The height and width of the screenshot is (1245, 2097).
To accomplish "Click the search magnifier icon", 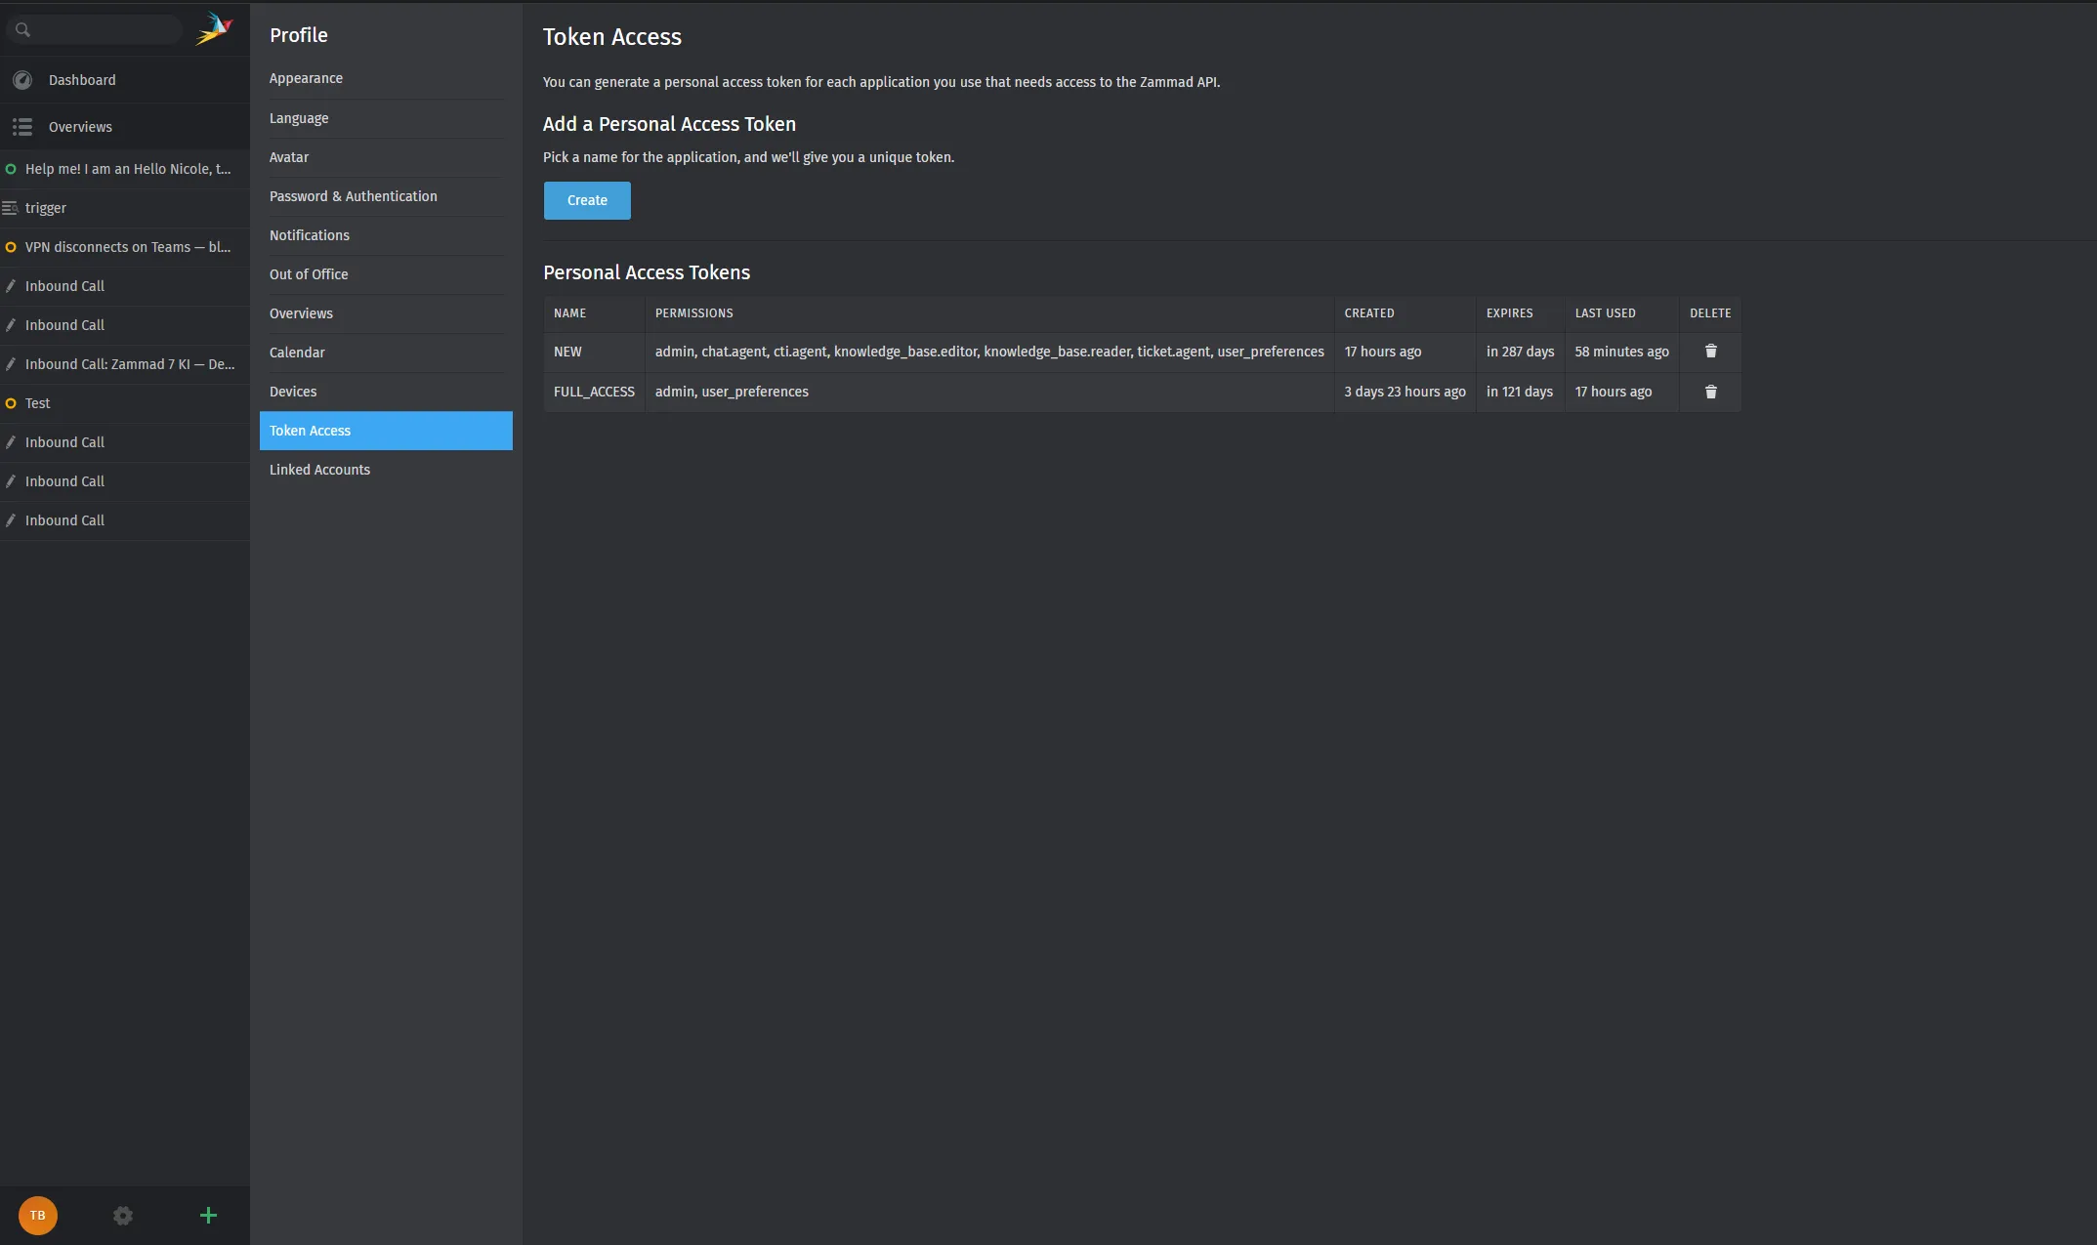I will coord(22,30).
